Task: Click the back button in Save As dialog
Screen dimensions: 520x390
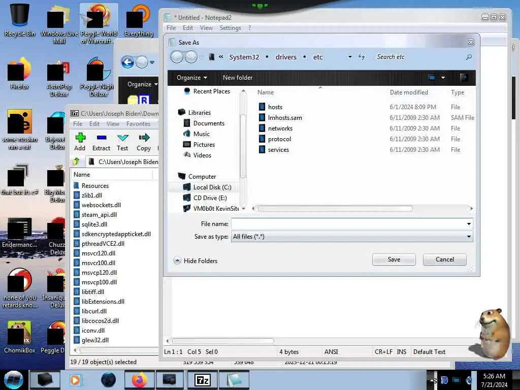Action: click(x=177, y=57)
